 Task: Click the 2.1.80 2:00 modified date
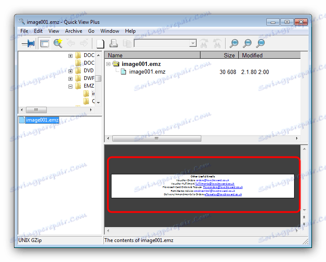(255, 72)
